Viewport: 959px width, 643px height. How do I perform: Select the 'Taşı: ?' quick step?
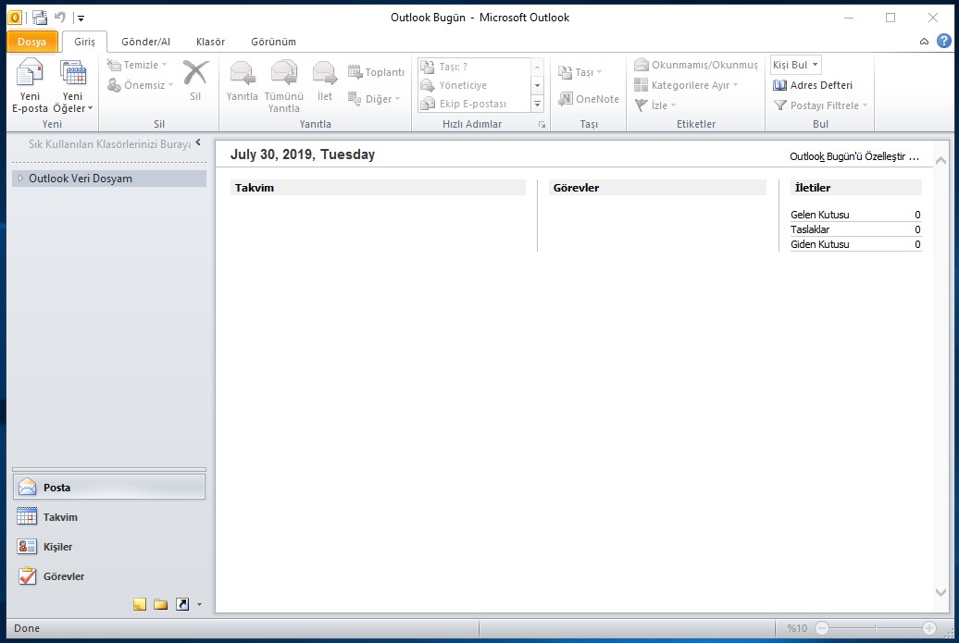click(x=474, y=67)
